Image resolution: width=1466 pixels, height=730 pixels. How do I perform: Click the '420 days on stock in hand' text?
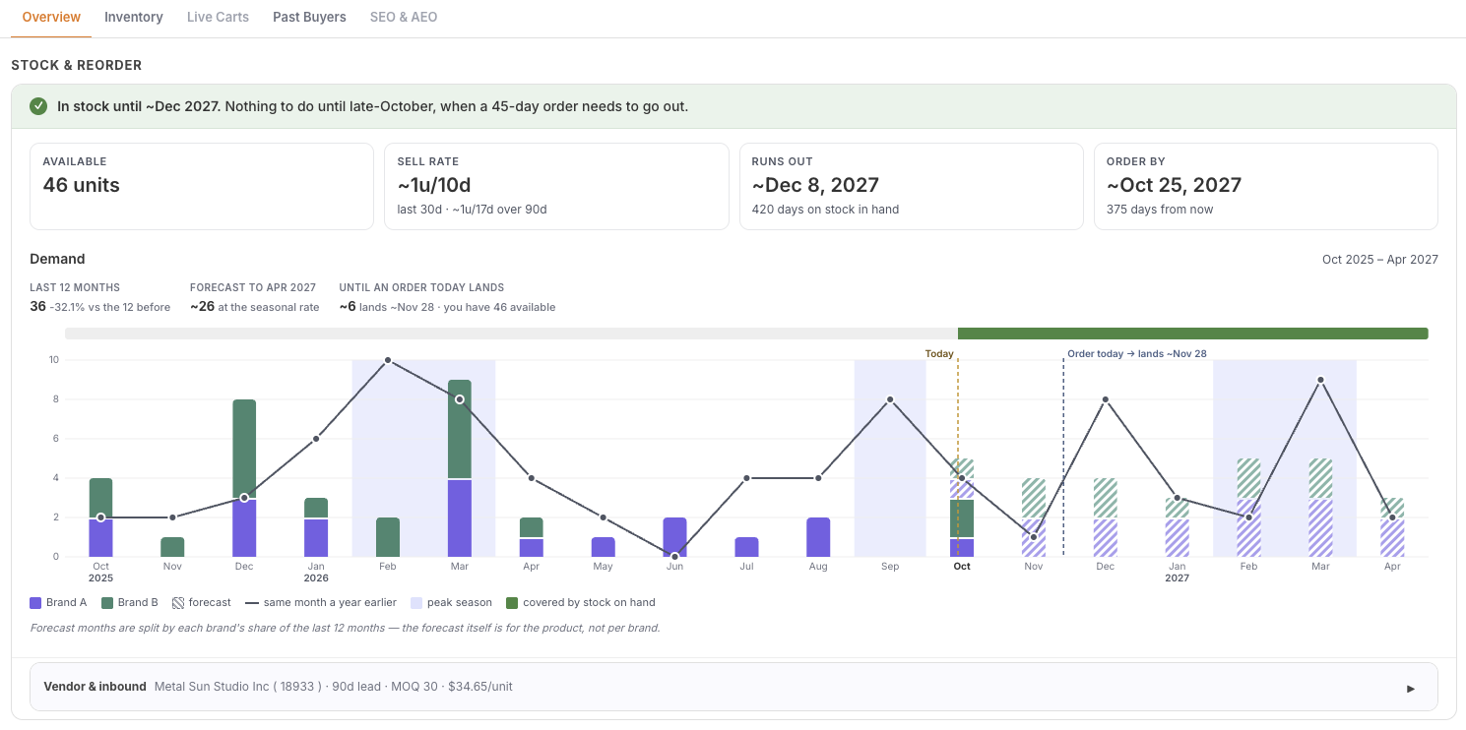tap(825, 210)
